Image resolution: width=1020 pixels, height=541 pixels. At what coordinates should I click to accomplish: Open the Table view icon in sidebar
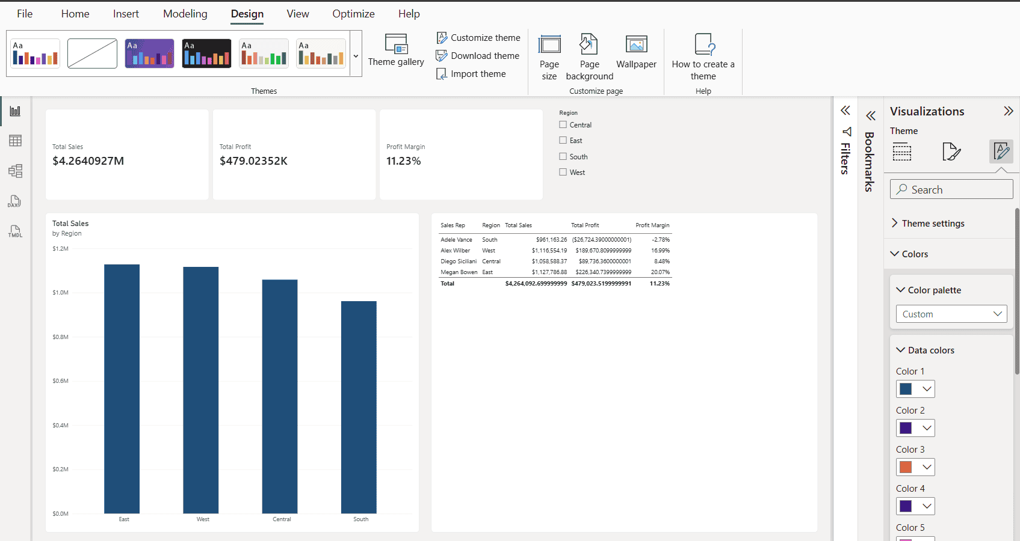click(x=15, y=141)
